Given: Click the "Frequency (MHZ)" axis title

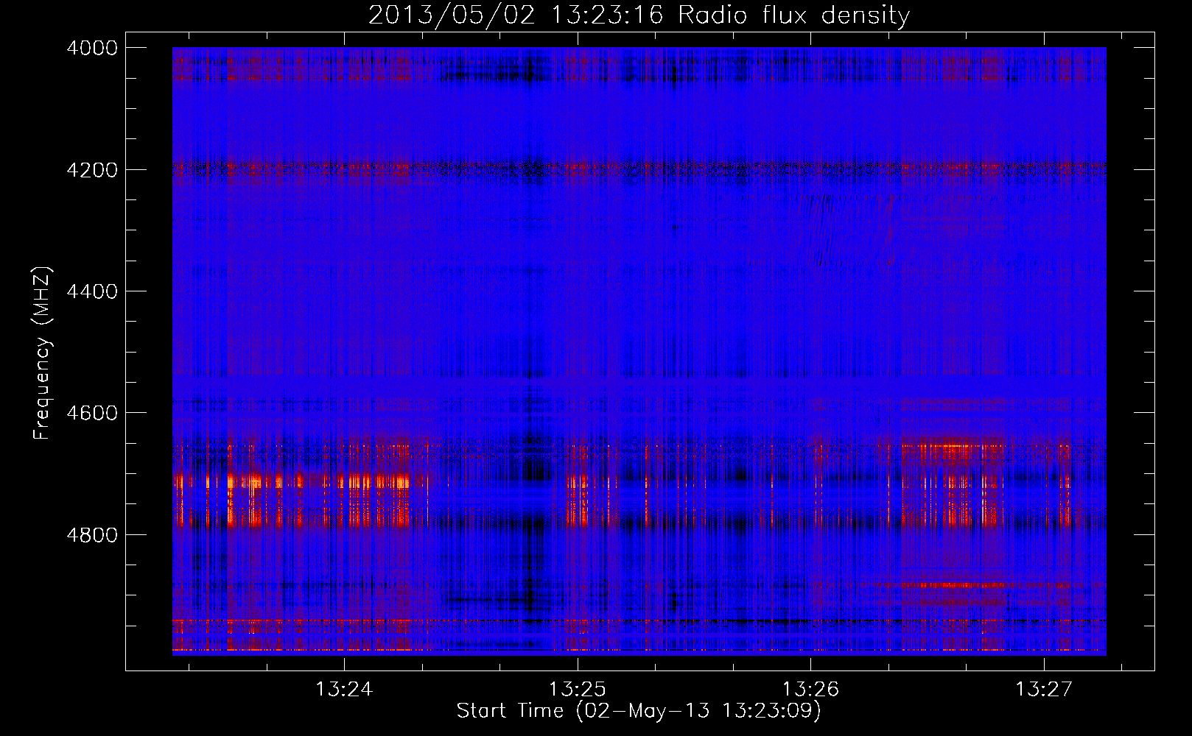Looking at the screenshot, I should coord(42,353).
